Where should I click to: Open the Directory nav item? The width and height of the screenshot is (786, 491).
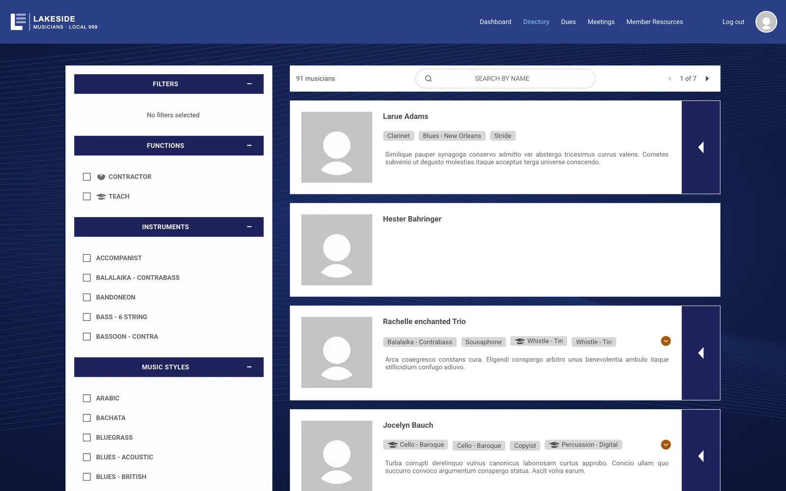[536, 22]
